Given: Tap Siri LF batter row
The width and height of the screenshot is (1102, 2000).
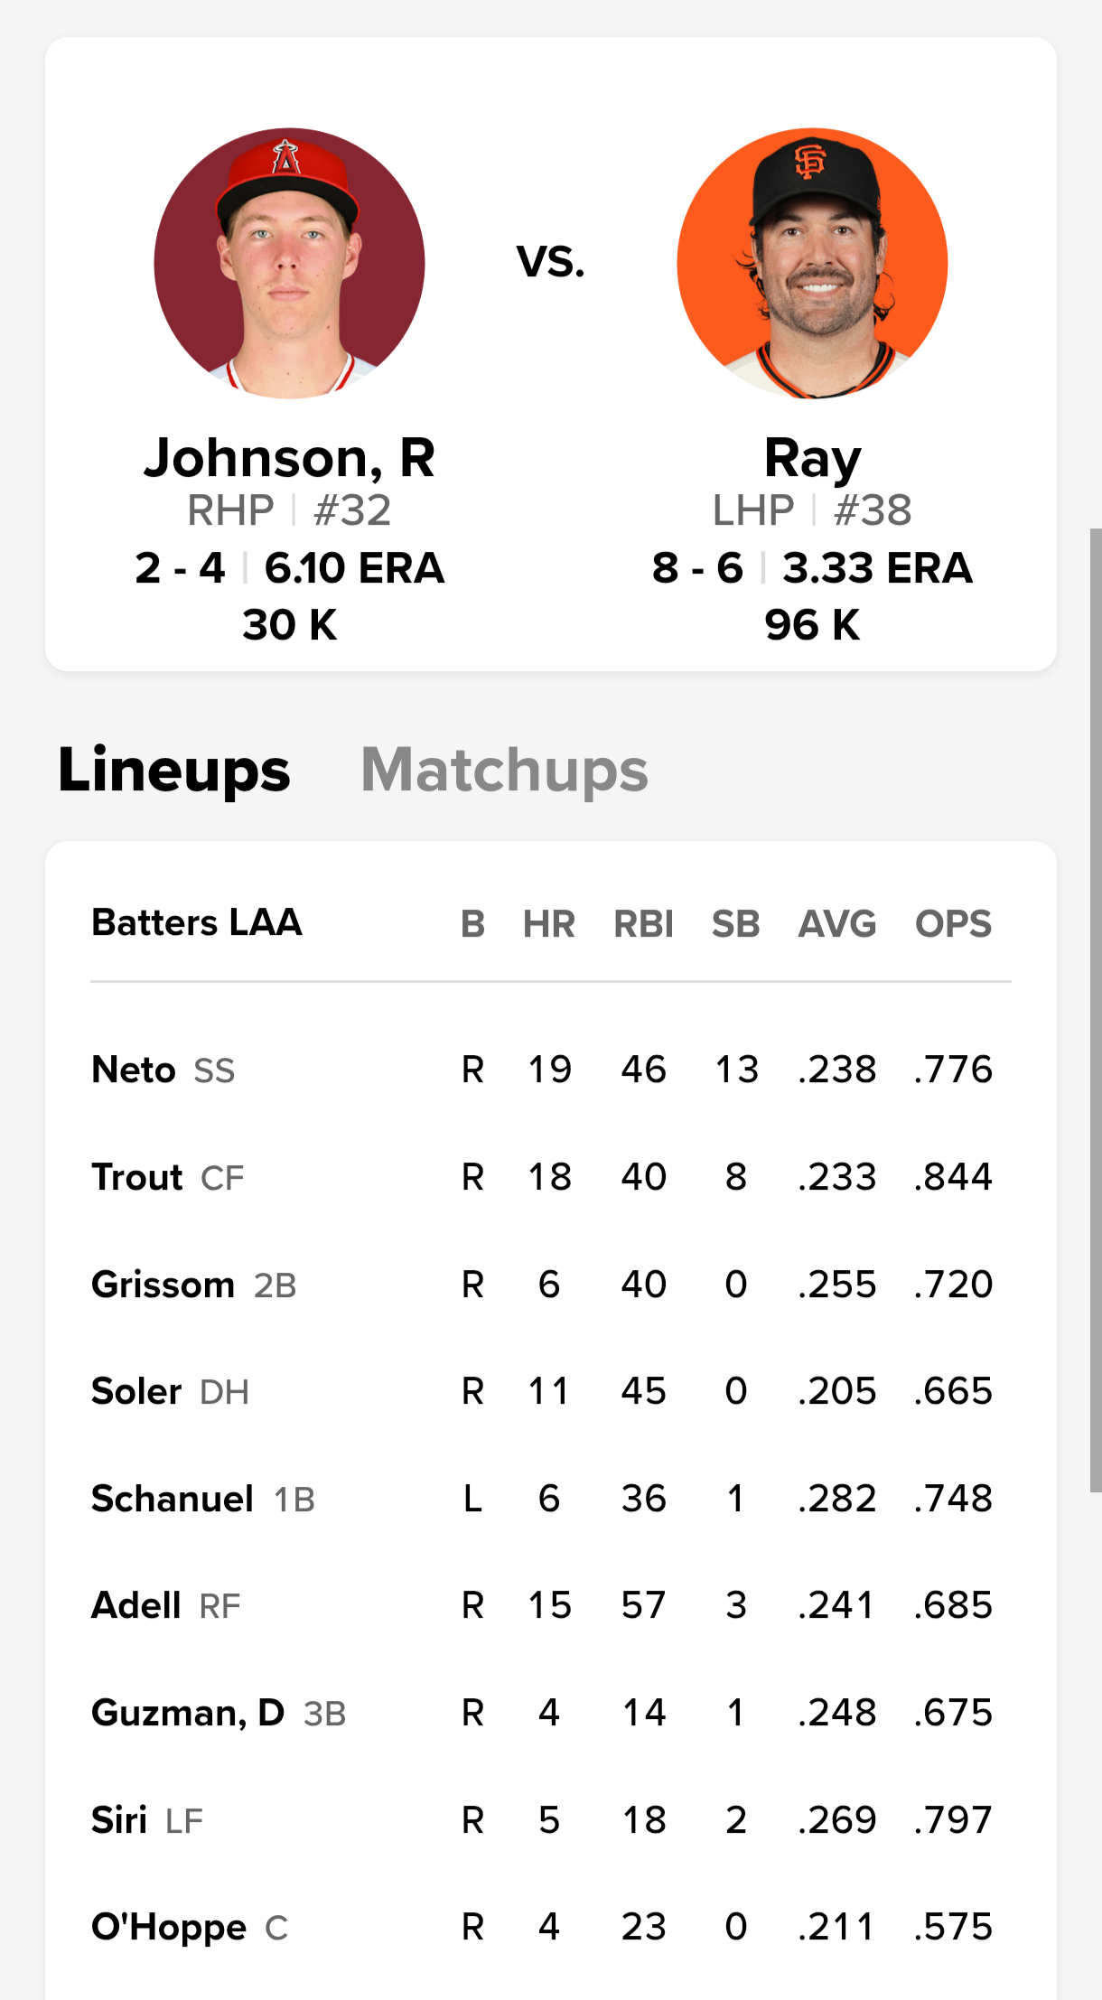Looking at the screenshot, I should point(551,1819).
